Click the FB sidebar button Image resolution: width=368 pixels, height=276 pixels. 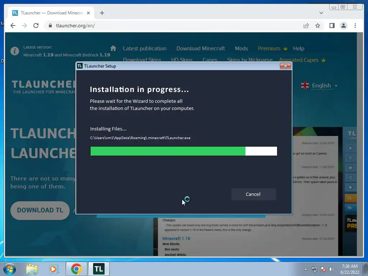click(x=350, y=208)
